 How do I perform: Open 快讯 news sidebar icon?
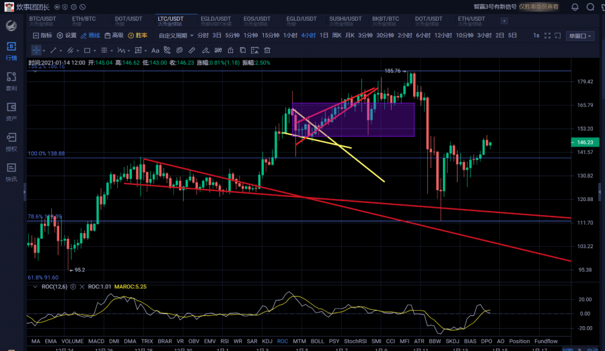[11, 171]
